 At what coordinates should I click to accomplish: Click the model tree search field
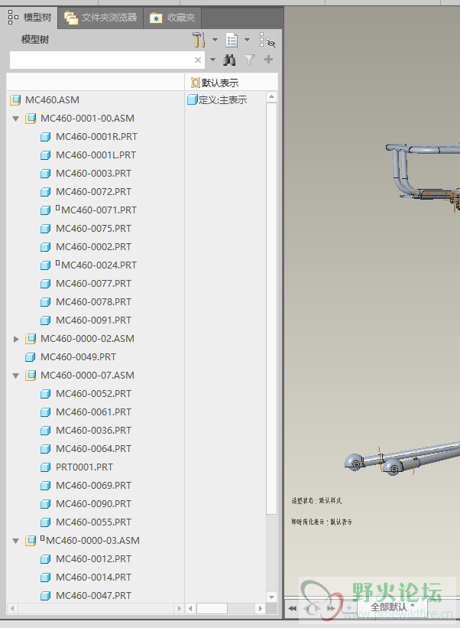[x=107, y=60]
